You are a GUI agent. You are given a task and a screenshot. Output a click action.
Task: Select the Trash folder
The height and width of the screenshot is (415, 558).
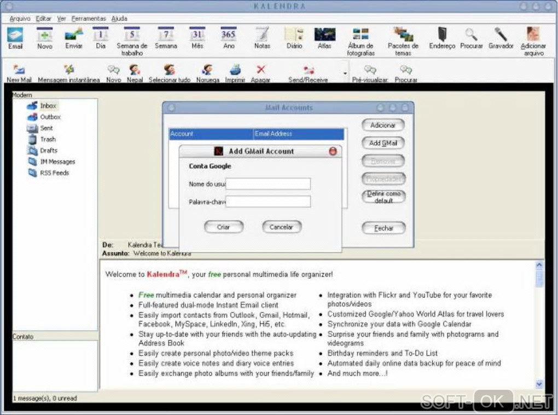coord(42,139)
